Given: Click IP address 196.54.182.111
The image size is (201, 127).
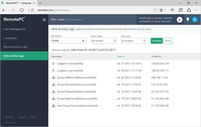Looking at the screenshot, I should click(160, 71).
